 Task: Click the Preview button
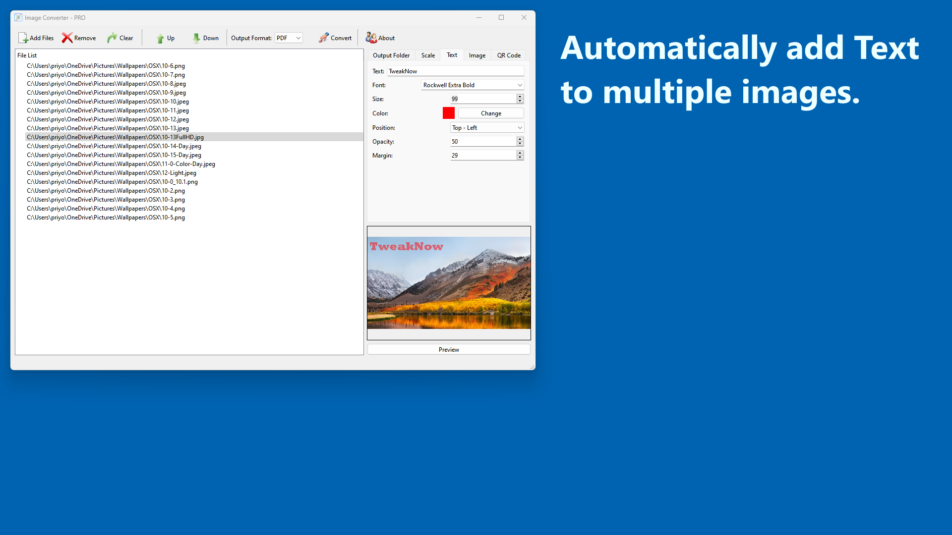[x=449, y=350]
